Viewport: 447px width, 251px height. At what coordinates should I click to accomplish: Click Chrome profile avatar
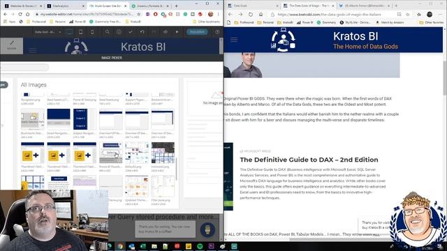coord(211,14)
